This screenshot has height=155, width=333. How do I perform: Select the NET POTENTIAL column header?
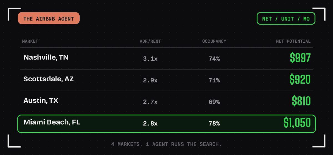[293, 41]
